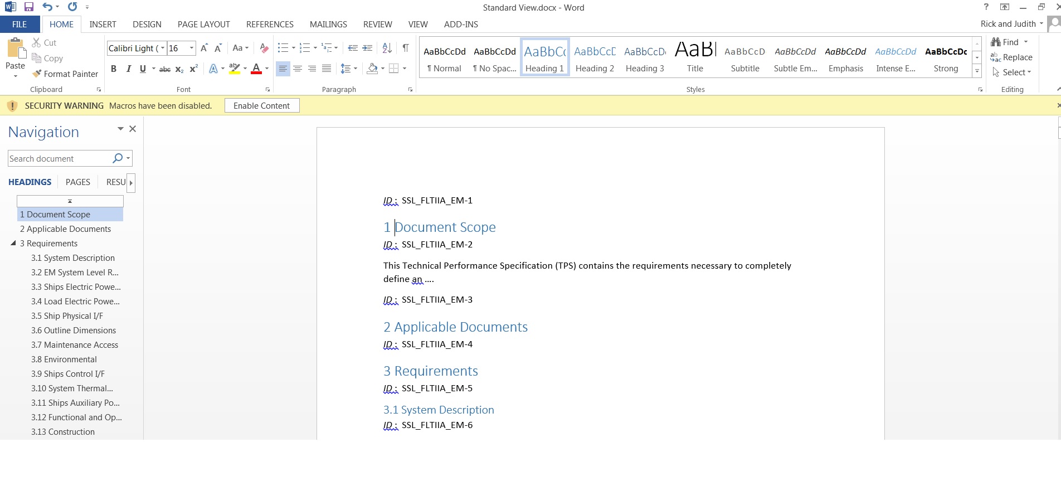This screenshot has width=1061, height=481.
Task: Click the Grow Font icon
Action: tap(204, 48)
